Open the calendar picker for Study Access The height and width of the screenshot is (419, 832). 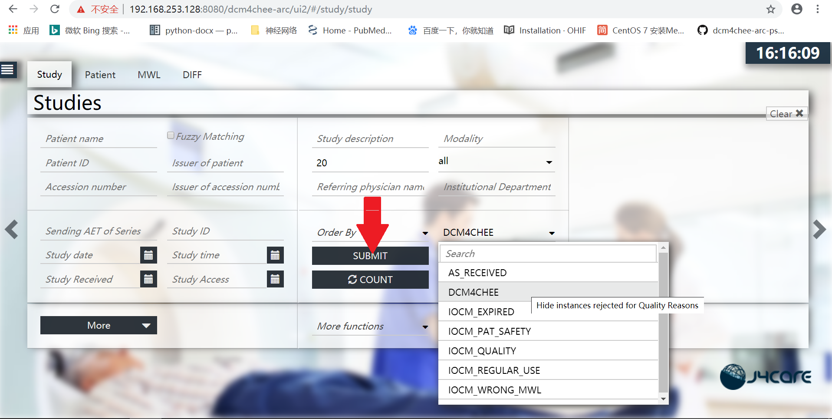pyautogui.click(x=275, y=279)
